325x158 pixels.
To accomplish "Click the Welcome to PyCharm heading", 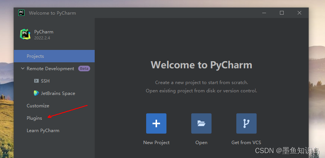I will pos(201,65).
